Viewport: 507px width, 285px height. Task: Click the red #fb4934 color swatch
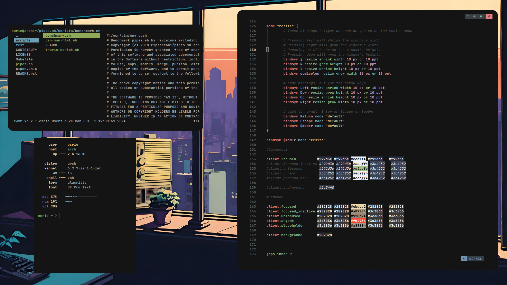click(x=358, y=221)
